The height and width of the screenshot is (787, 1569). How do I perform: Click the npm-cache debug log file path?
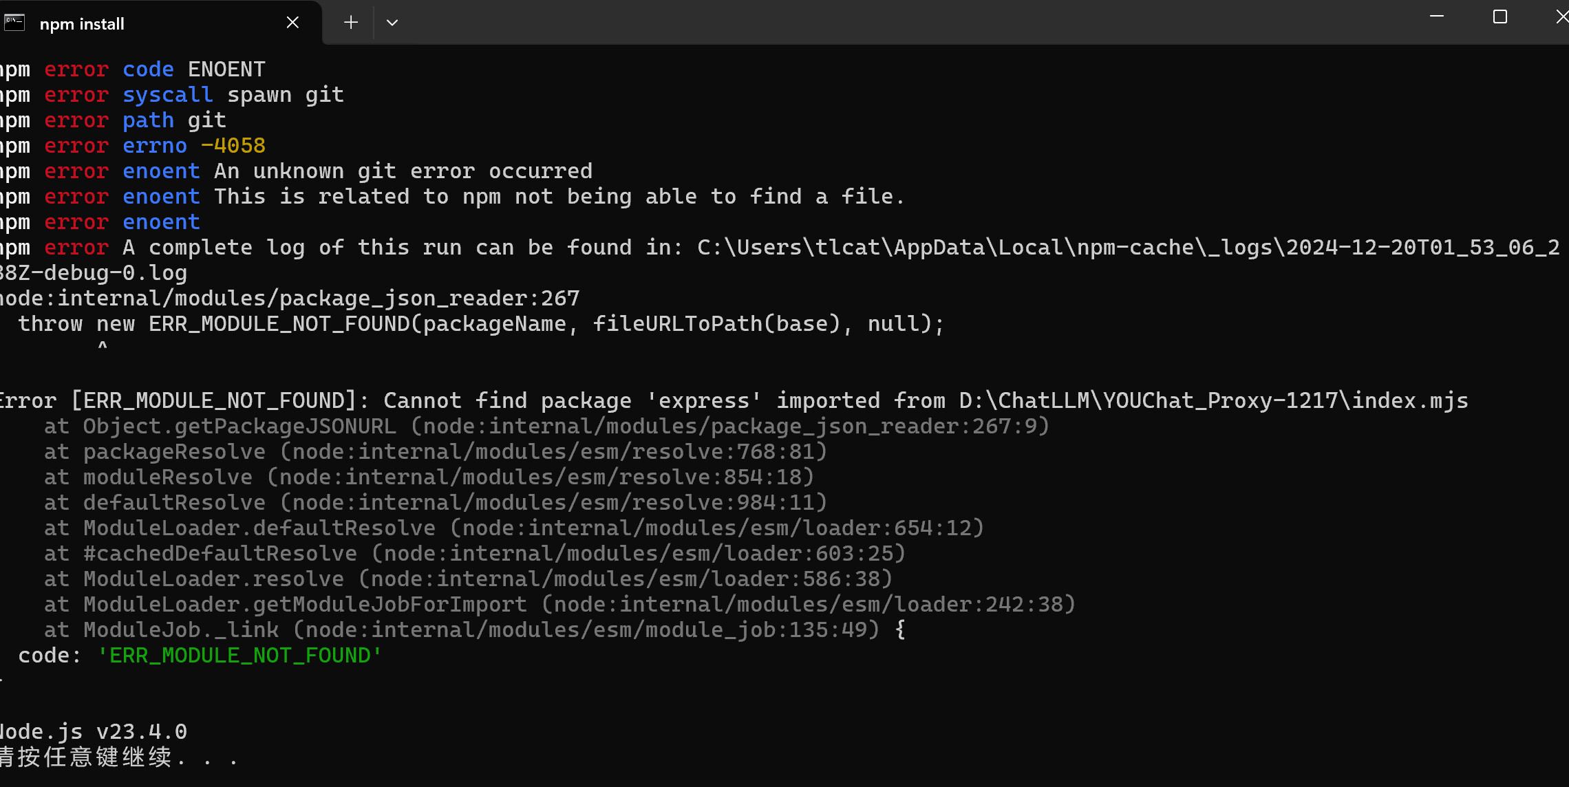coord(1128,248)
